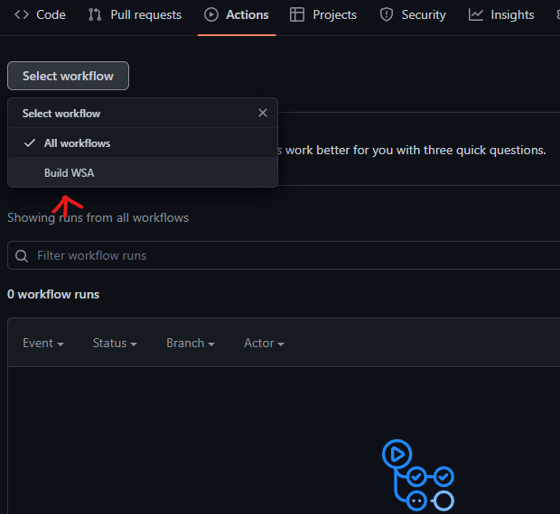This screenshot has width=560, height=514.
Task: Close the Select workflow popup
Action: coord(263,113)
